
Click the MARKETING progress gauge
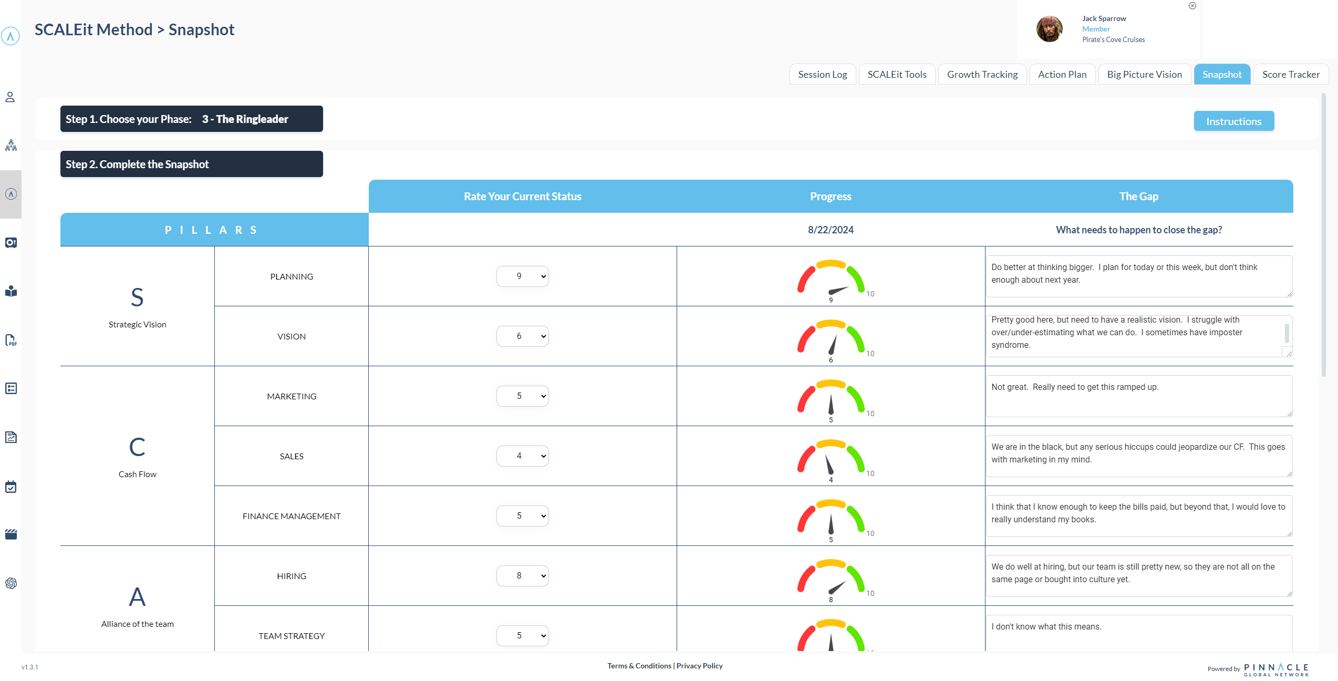(x=831, y=398)
